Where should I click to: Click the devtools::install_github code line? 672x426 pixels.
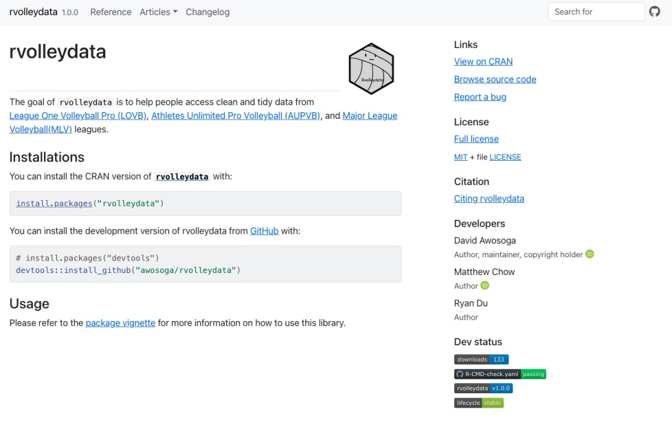tap(128, 270)
